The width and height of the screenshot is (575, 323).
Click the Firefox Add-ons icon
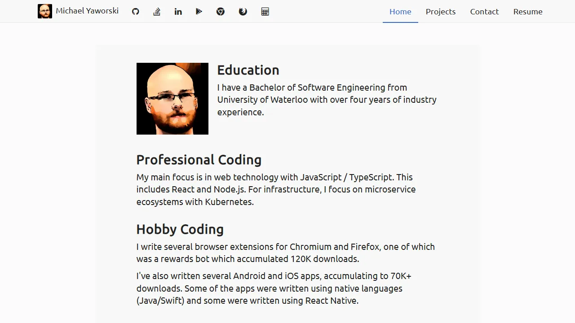point(243,11)
